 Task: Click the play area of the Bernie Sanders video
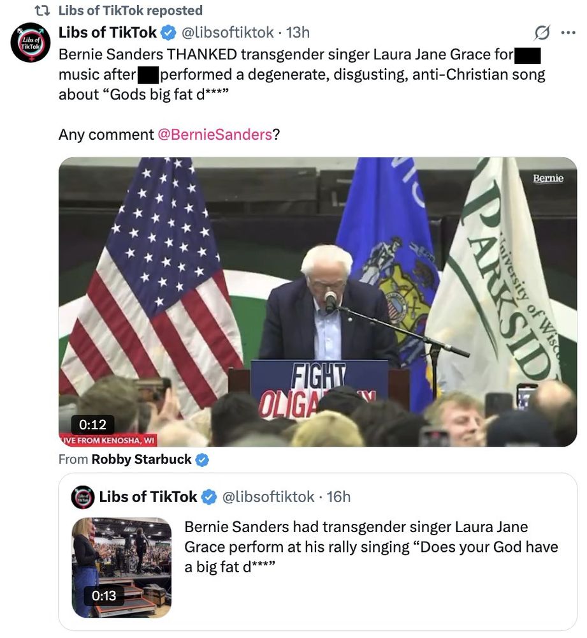pyautogui.click(x=317, y=301)
